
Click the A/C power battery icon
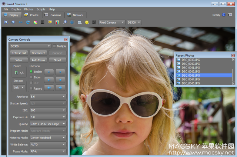point(16,73)
